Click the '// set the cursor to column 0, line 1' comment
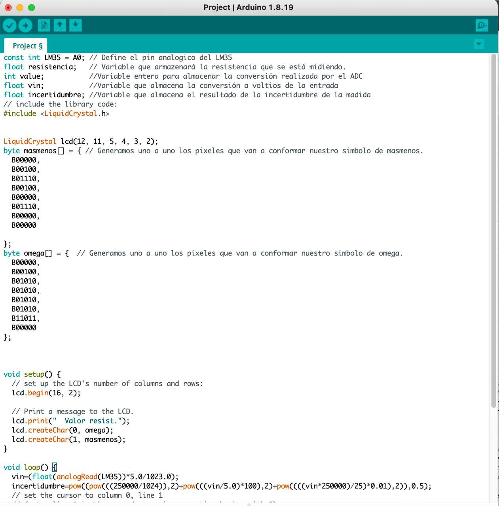 pyautogui.click(x=87, y=495)
